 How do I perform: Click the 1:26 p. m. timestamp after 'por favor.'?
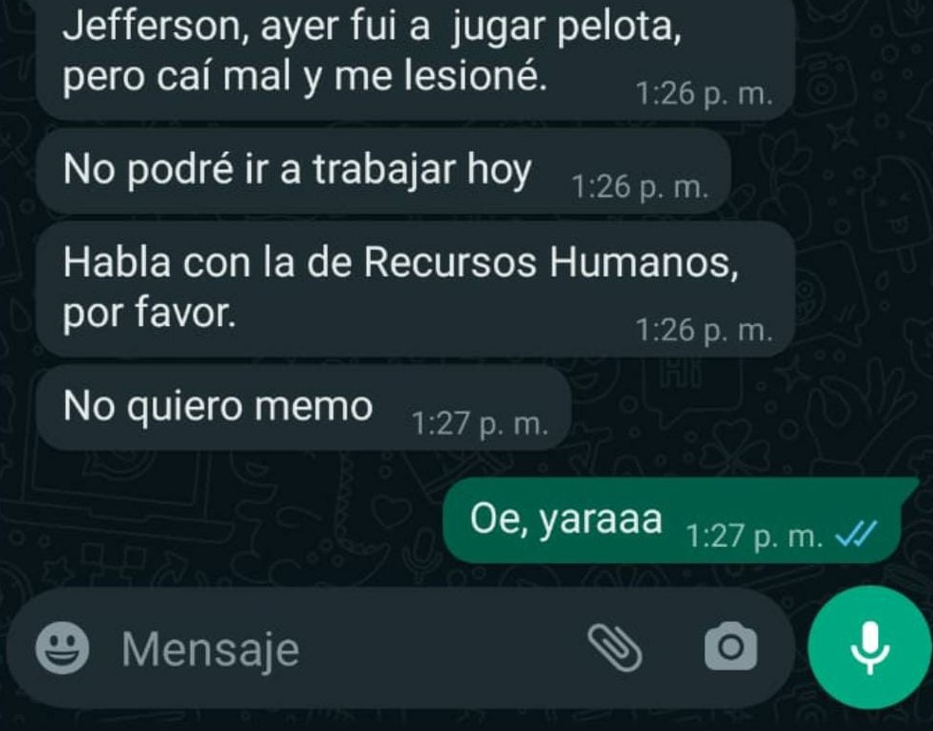pos(704,330)
